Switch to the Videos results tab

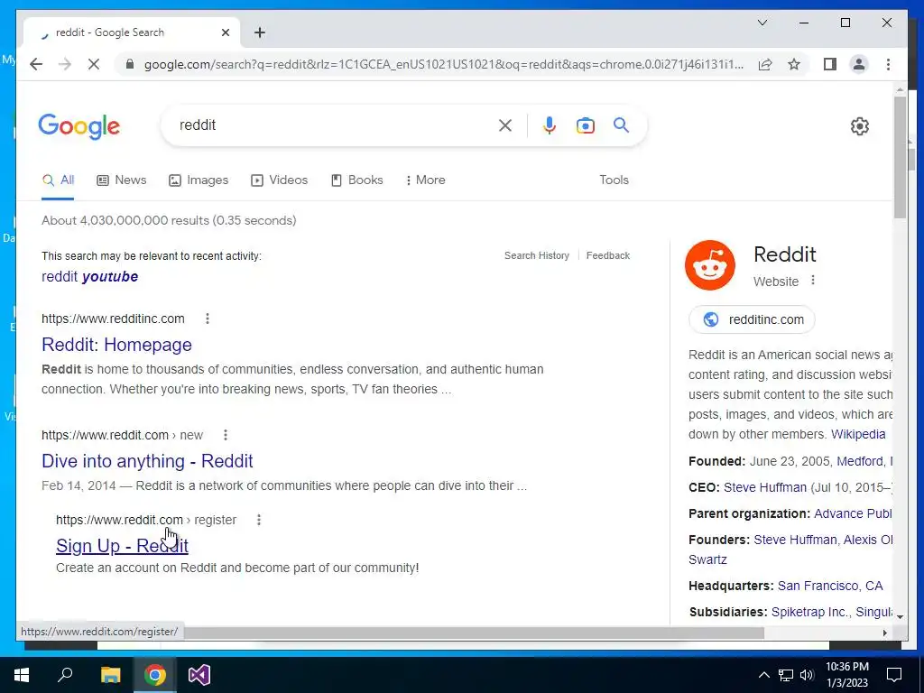pyautogui.click(x=280, y=180)
